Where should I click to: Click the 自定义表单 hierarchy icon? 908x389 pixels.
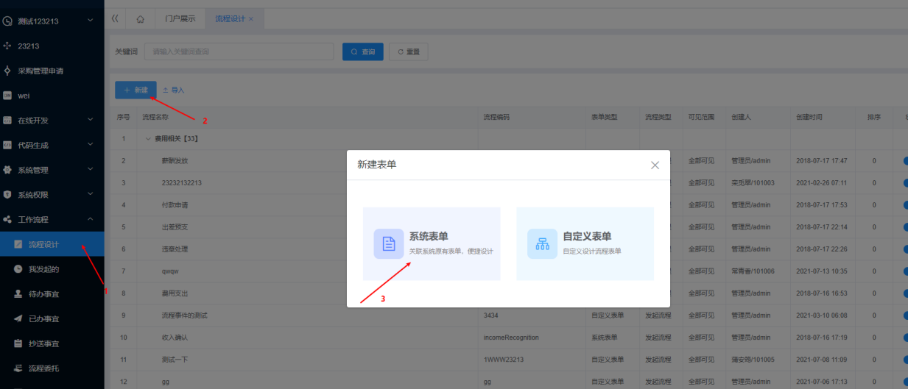click(542, 244)
